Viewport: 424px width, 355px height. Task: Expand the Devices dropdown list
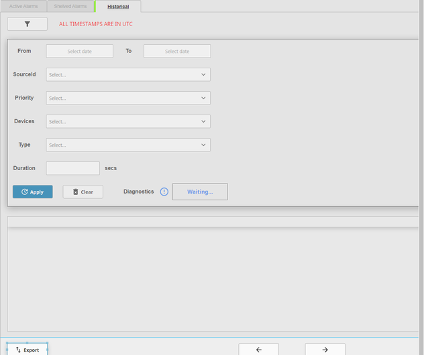127,121
